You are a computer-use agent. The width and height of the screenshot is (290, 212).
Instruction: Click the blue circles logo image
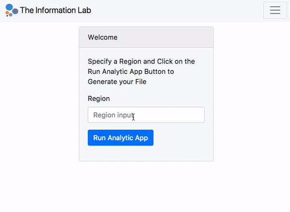[12, 10]
